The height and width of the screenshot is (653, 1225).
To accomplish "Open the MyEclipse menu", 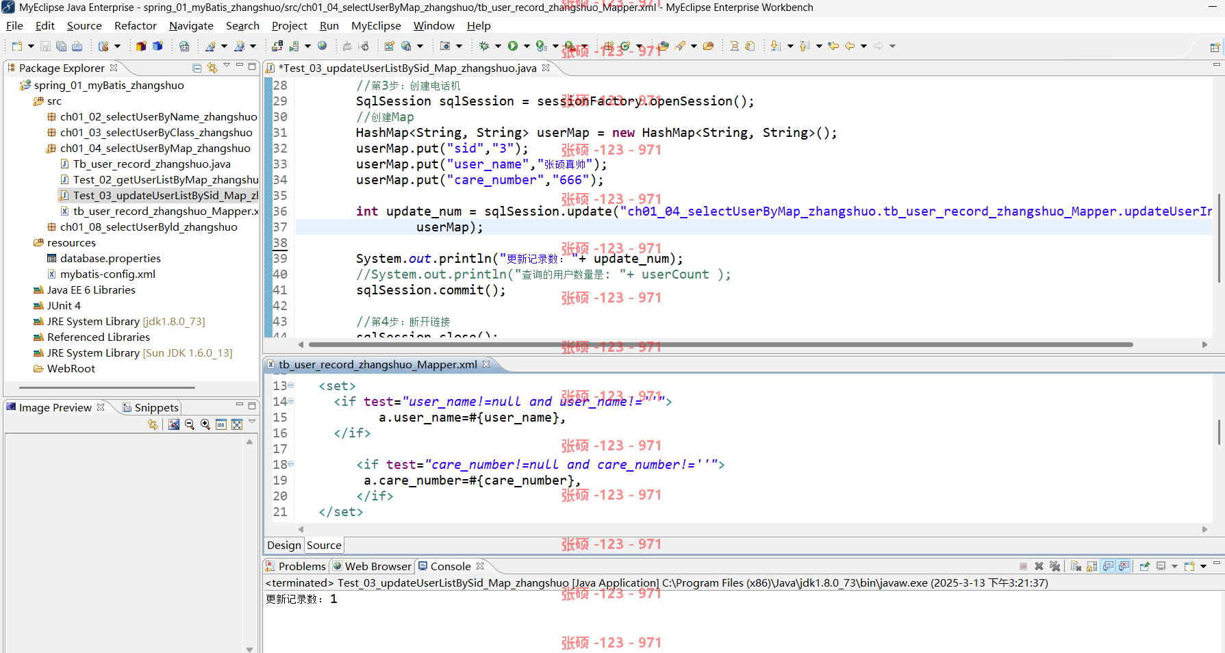I will [x=376, y=26].
